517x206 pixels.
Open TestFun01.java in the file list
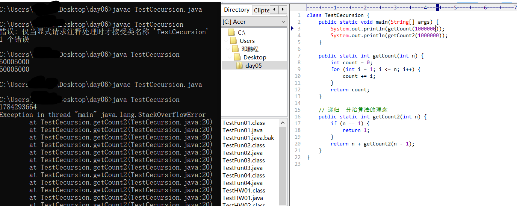coord(242,130)
